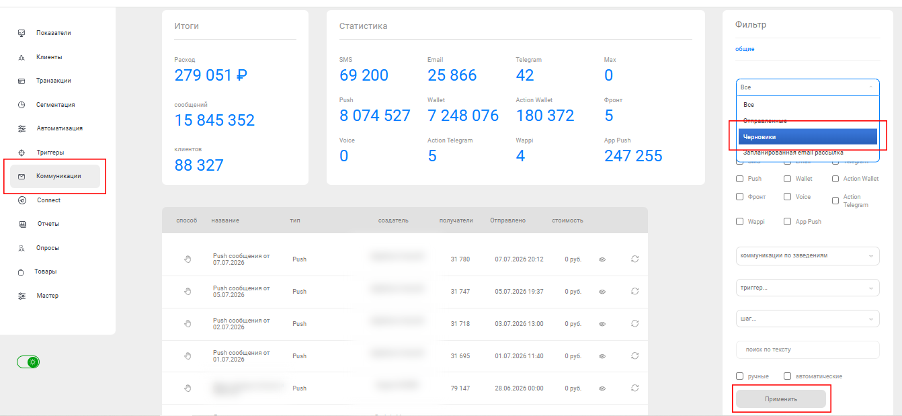
Task: View the message sent 07.07.2026 20:12 via eye icon
Action: (602, 259)
